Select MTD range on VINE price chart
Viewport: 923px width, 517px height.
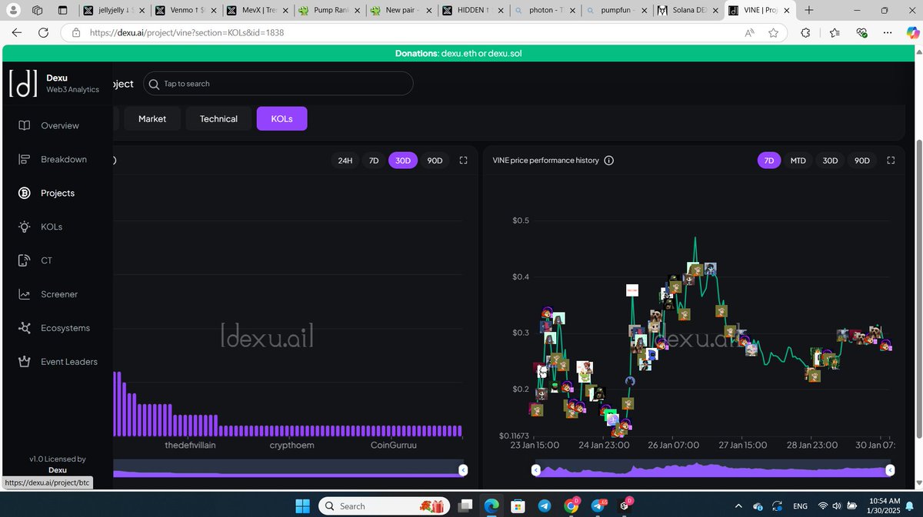click(x=798, y=161)
